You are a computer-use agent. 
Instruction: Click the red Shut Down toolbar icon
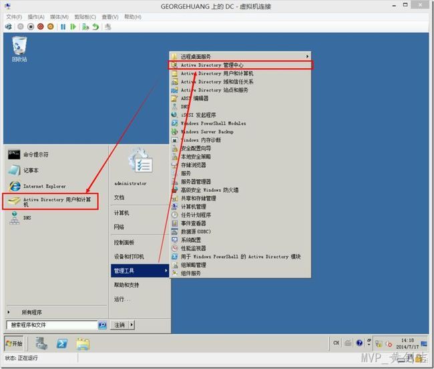click(x=41, y=27)
